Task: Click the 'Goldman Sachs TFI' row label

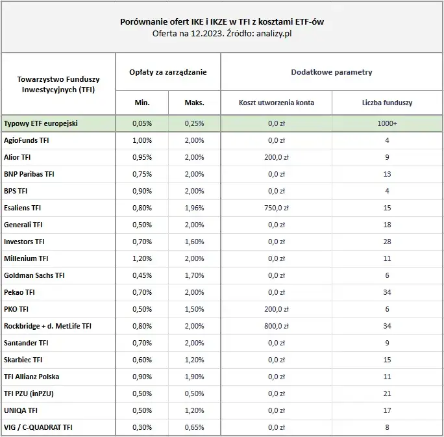Action: 34,275
